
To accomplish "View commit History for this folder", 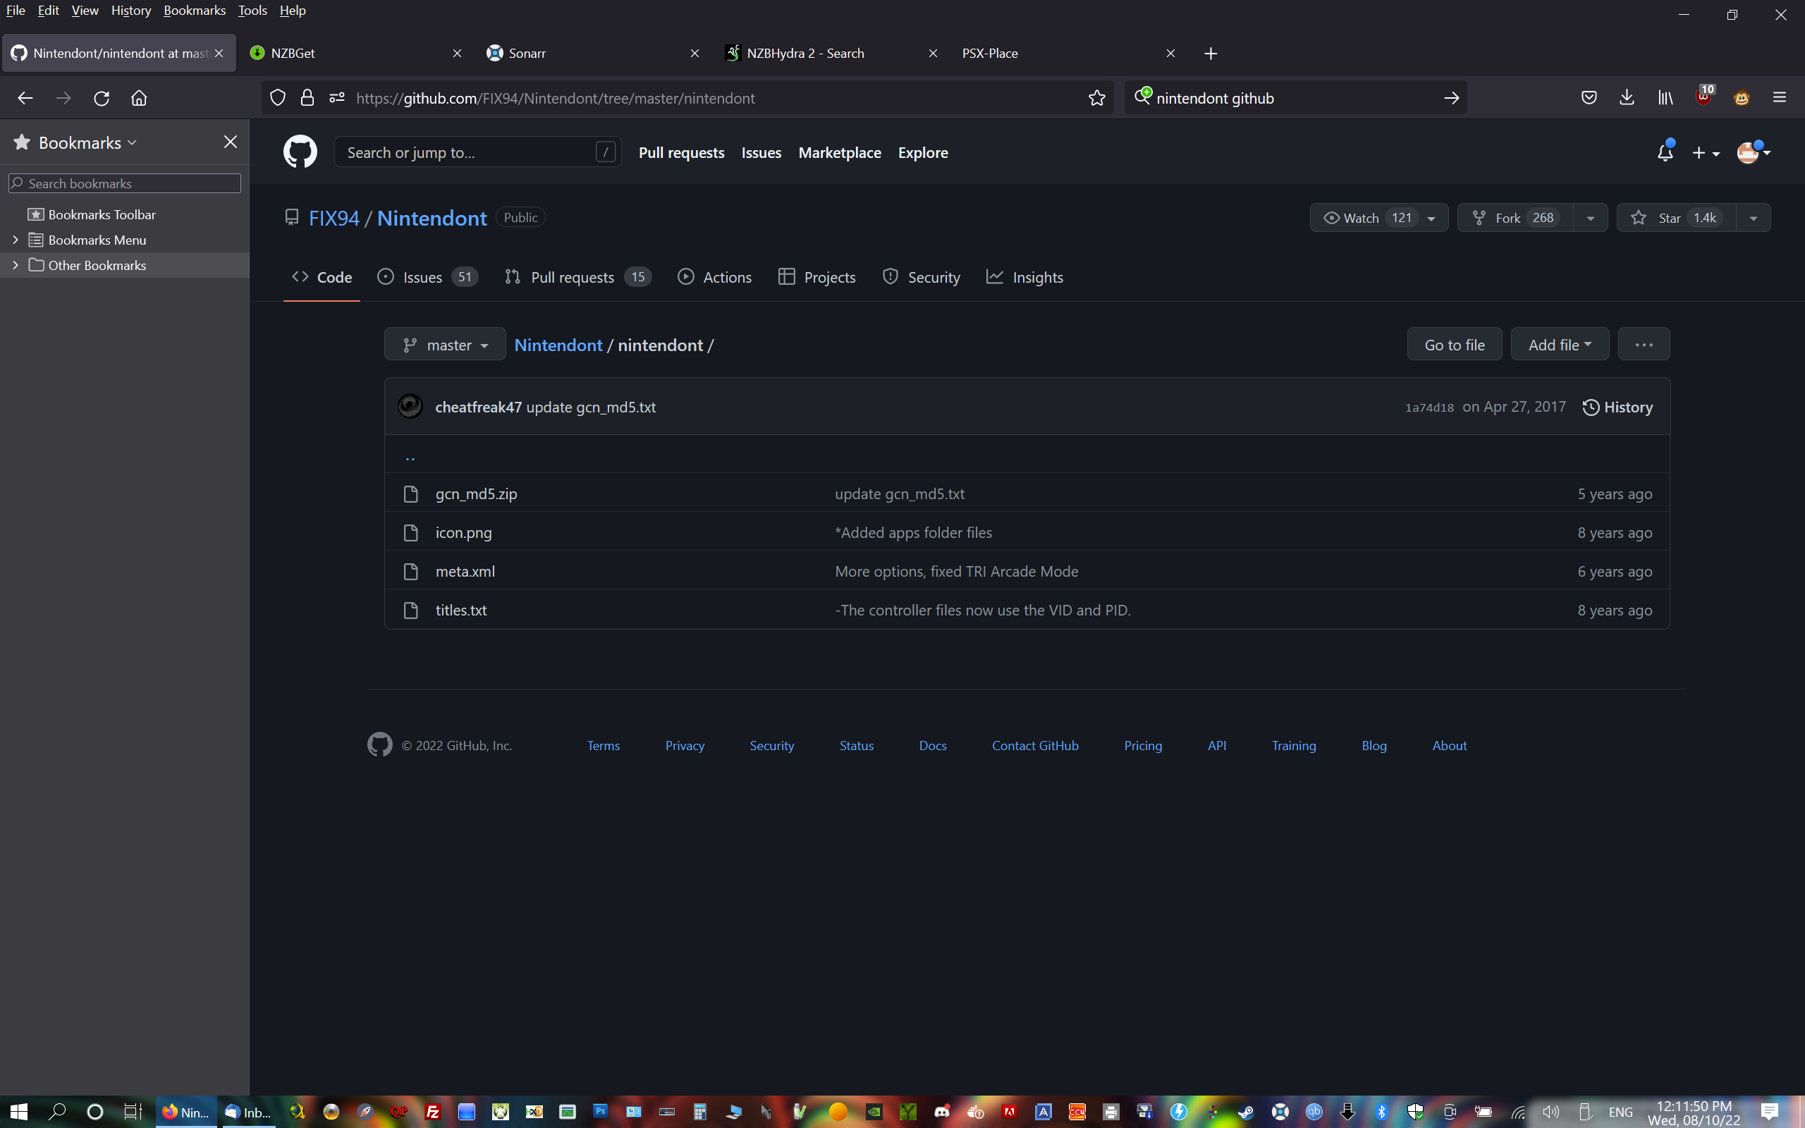I will pyautogui.click(x=1617, y=407).
